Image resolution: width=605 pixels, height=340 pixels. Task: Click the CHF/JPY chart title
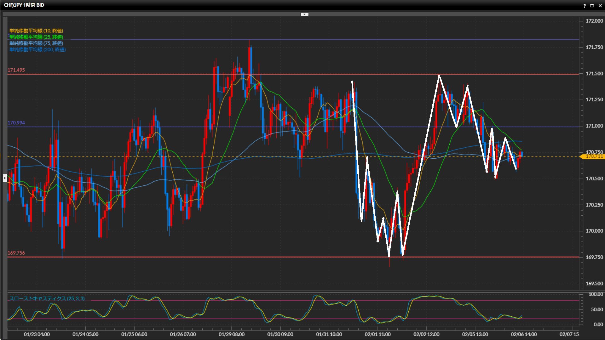(x=24, y=5)
